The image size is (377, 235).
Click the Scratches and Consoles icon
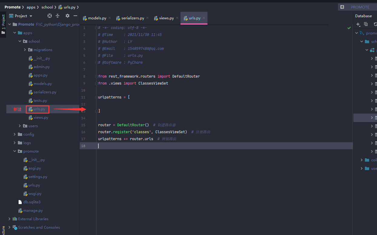coord(15,227)
